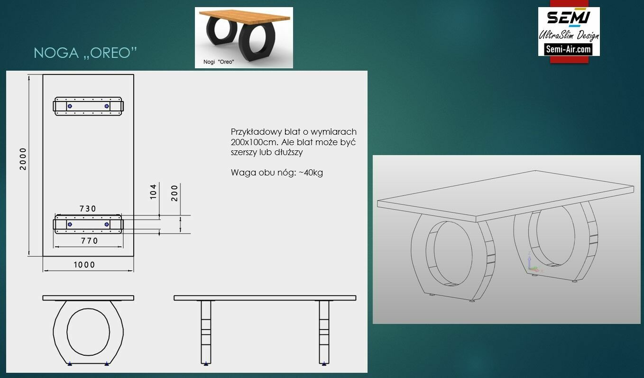Click the Oreo leg ring in front view
This screenshot has width=644, height=378.
point(88,332)
